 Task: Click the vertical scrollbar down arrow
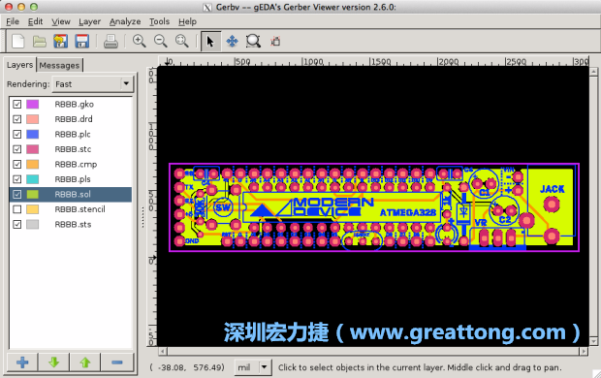point(593,341)
